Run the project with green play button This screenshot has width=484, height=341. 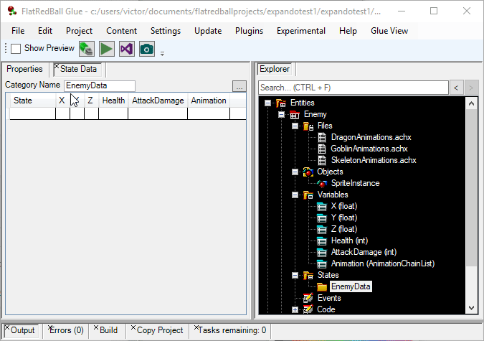pyautogui.click(x=107, y=49)
